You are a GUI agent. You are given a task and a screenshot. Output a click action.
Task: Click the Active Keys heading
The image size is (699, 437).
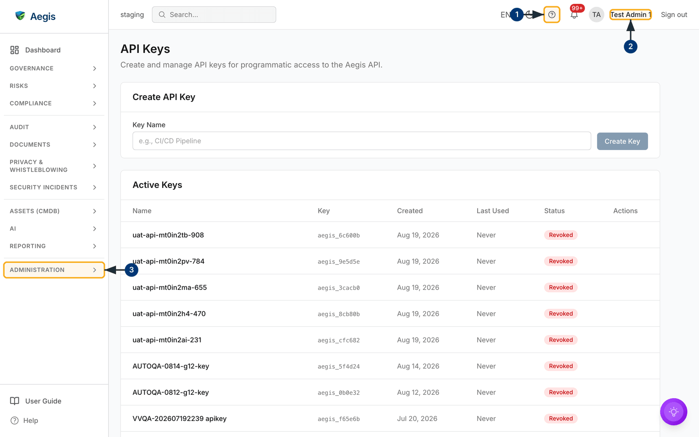(x=157, y=185)
